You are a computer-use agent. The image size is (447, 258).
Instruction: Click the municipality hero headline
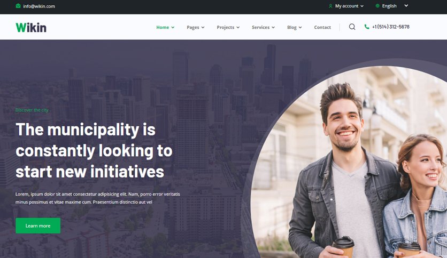pos(94,151)
